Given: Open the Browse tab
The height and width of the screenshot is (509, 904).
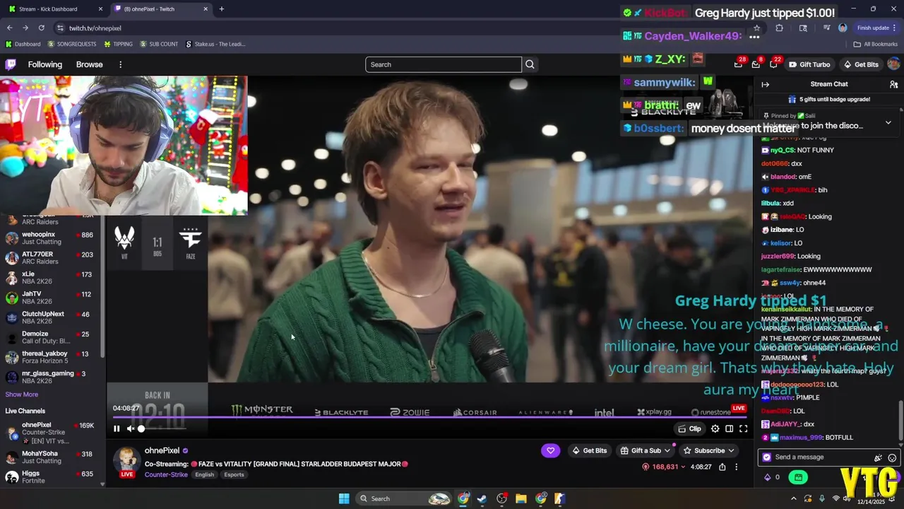Looking at the screenshot, I should click(90, 64).
